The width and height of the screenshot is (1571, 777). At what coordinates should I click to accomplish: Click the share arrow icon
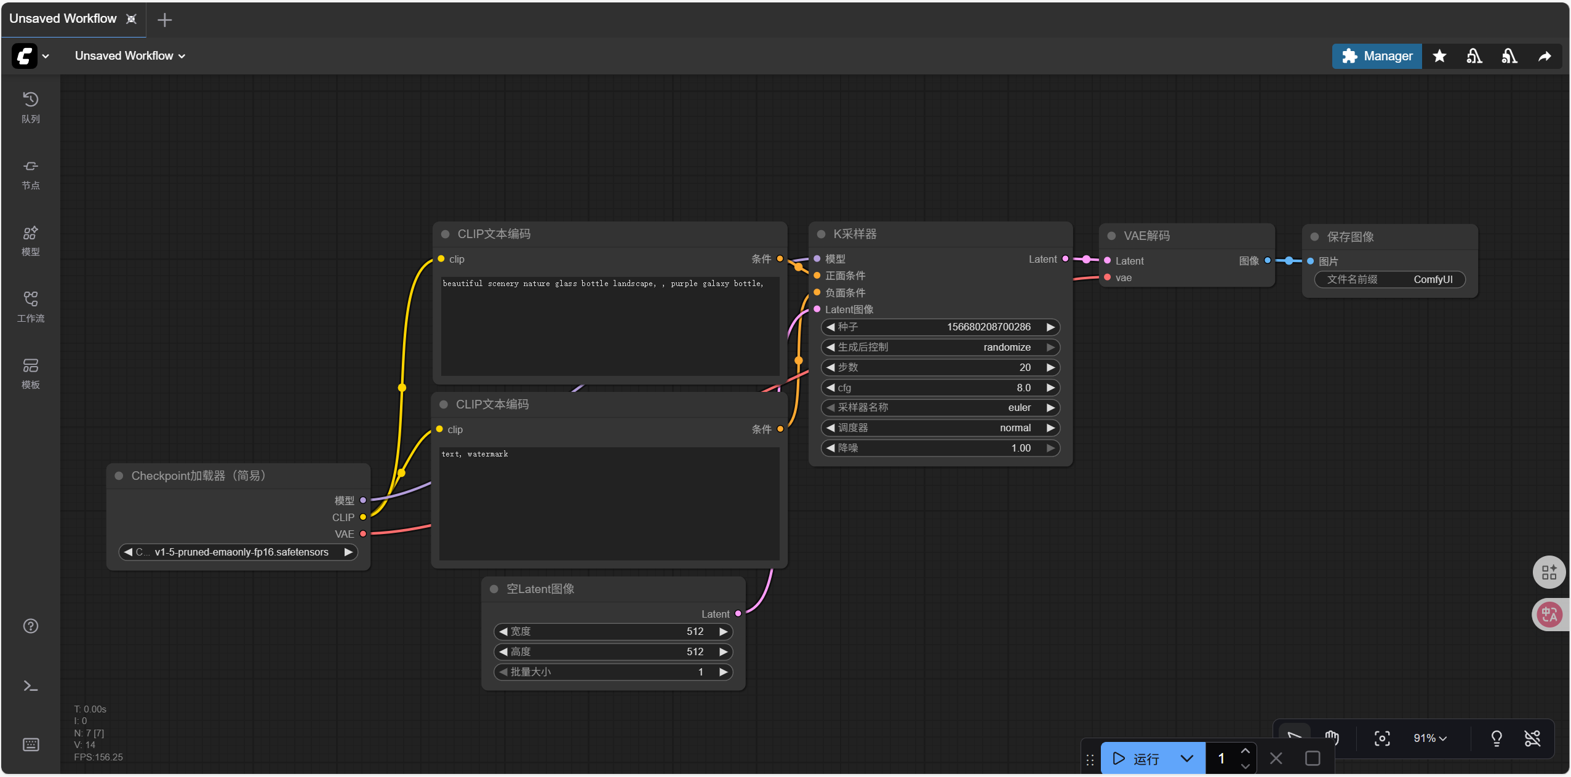pyautogui.click(x=1545, y=57)
